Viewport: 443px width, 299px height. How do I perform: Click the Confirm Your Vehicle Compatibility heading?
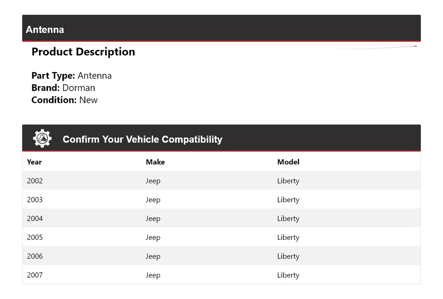[x=142, y=140]
